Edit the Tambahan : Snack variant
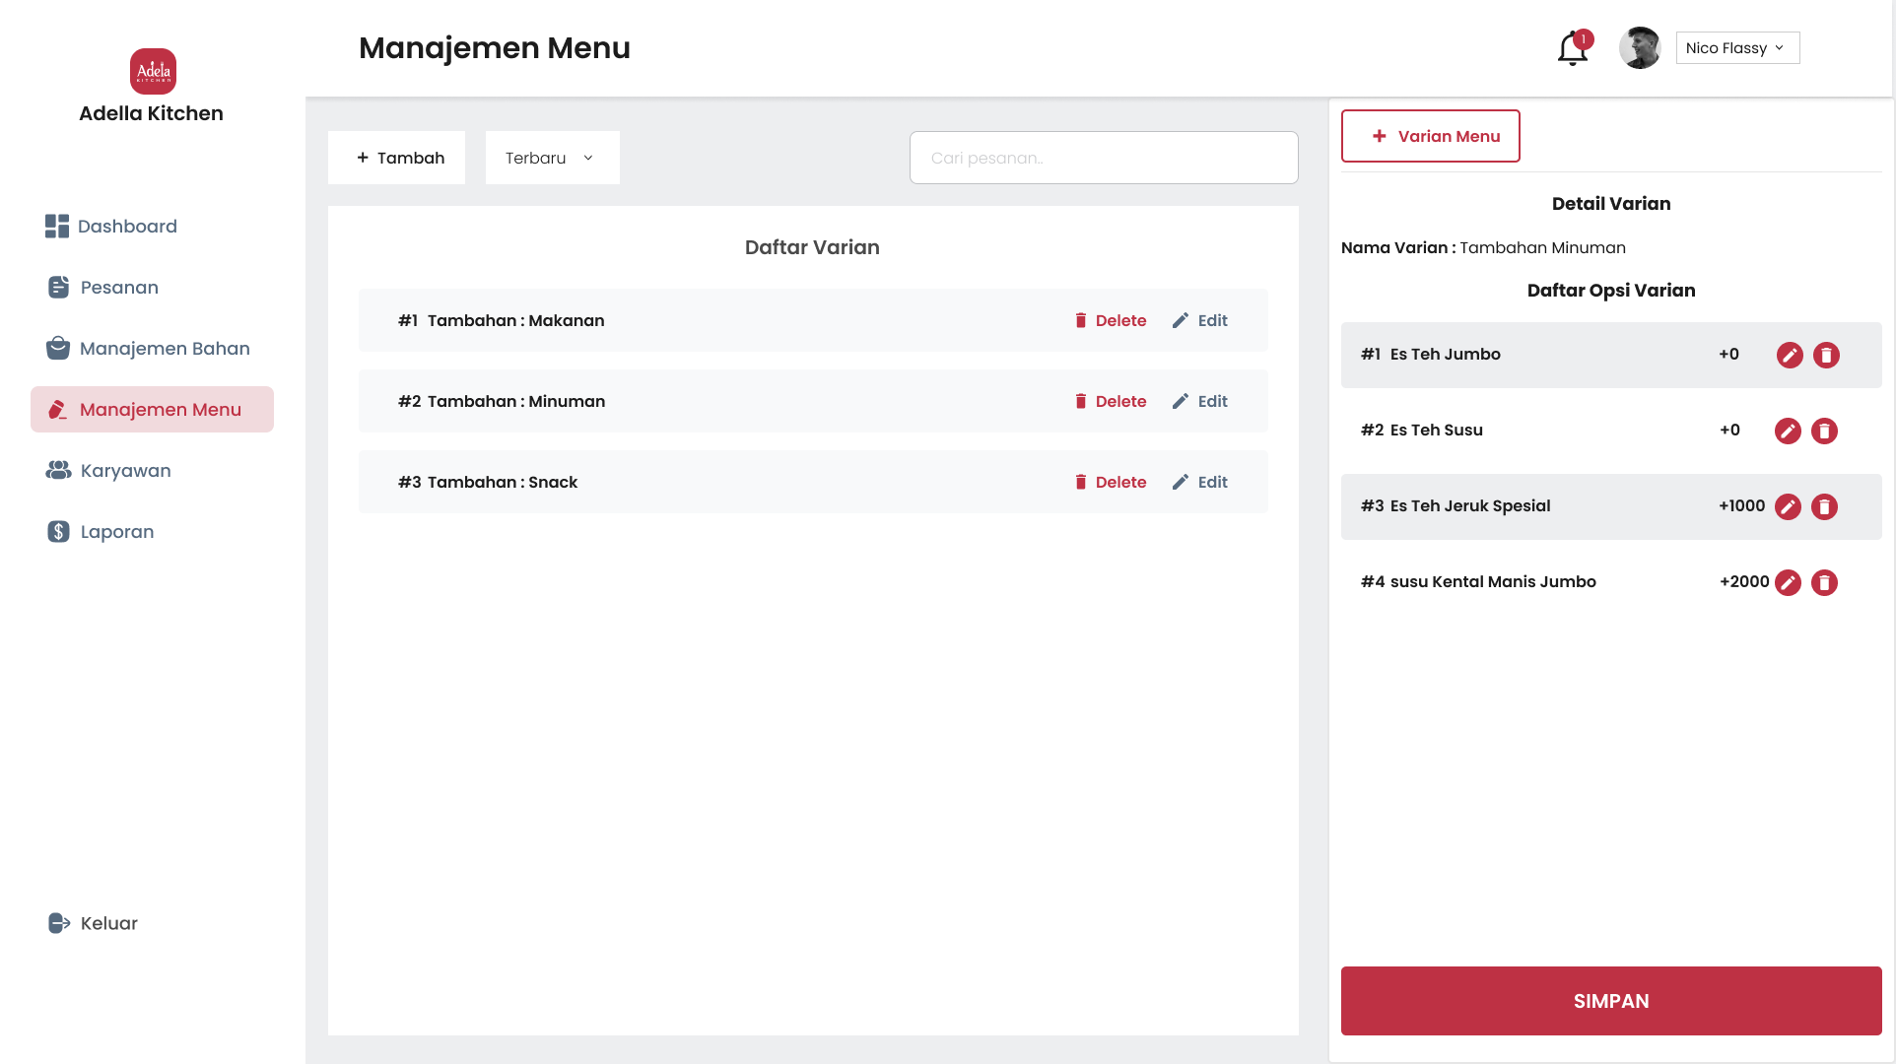 pyautogui.click(x=1199, y=483)
